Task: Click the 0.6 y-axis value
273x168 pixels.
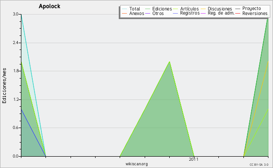Action: (x=15, y=128)
